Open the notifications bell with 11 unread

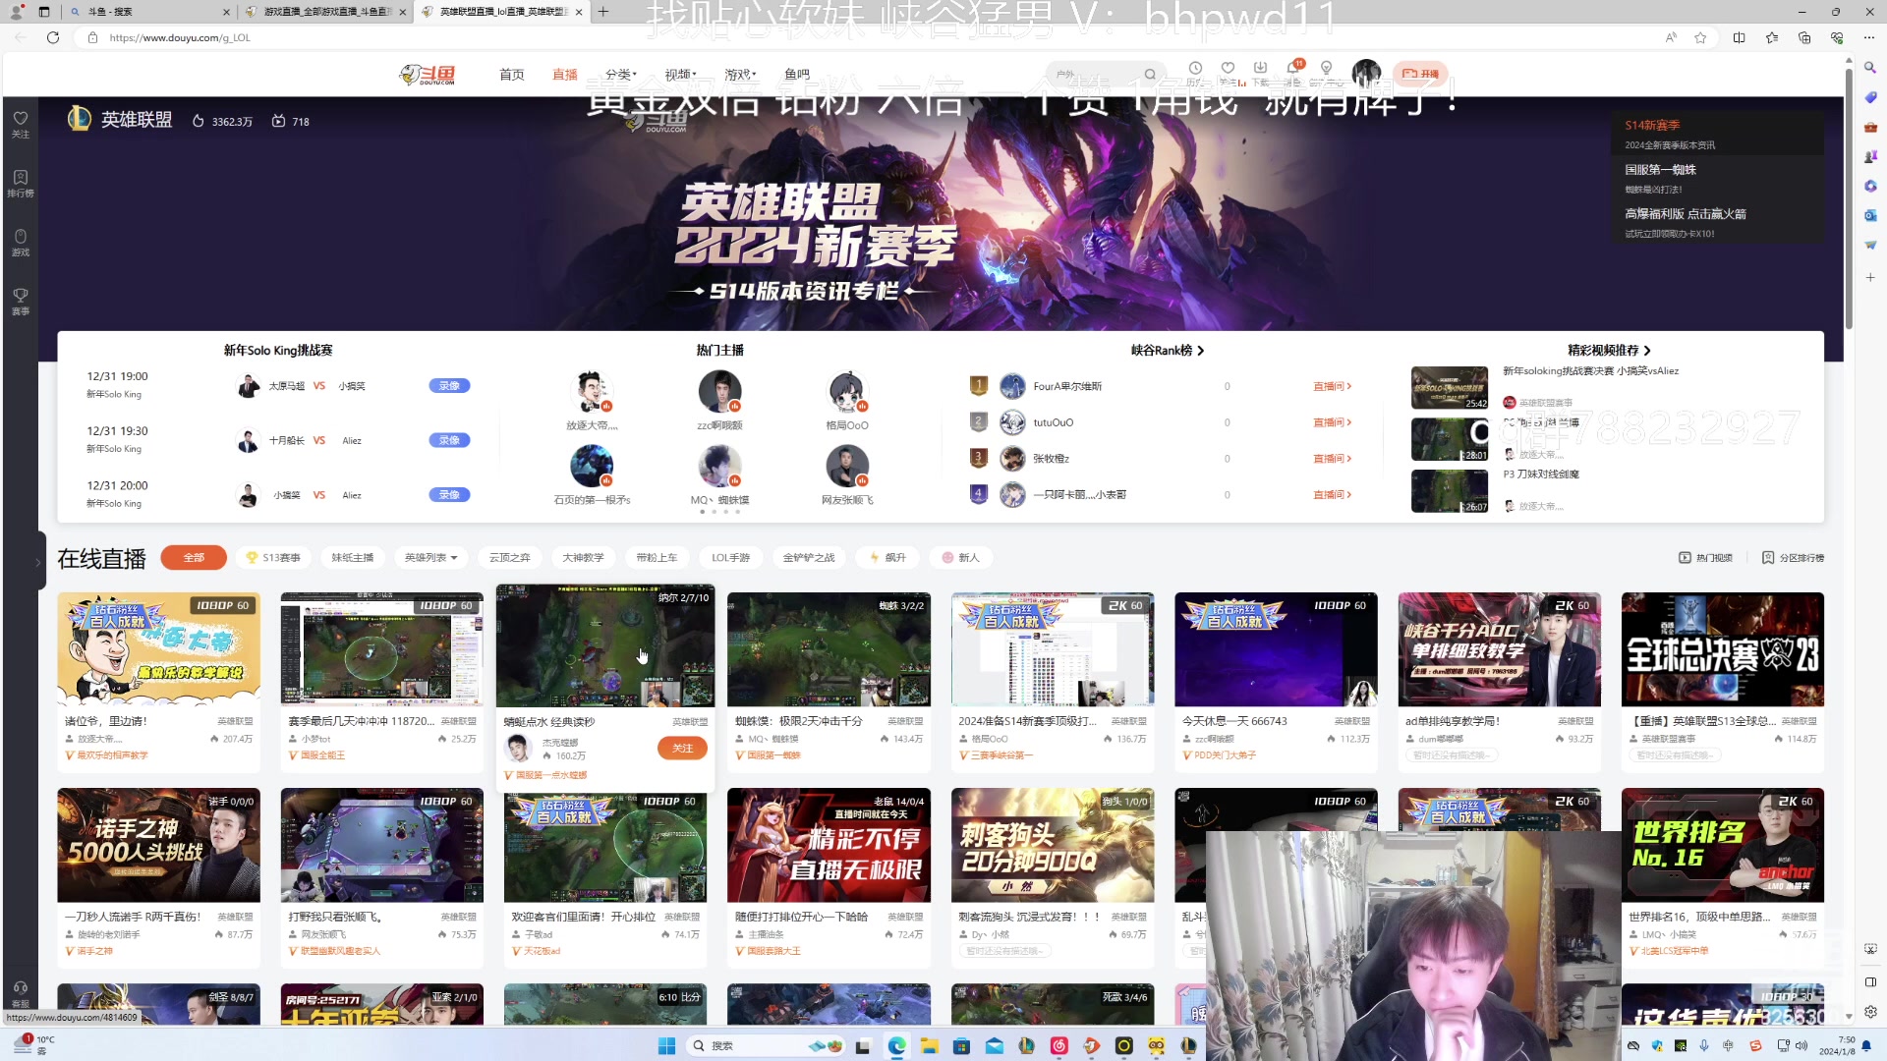(x=1292, y=69)
